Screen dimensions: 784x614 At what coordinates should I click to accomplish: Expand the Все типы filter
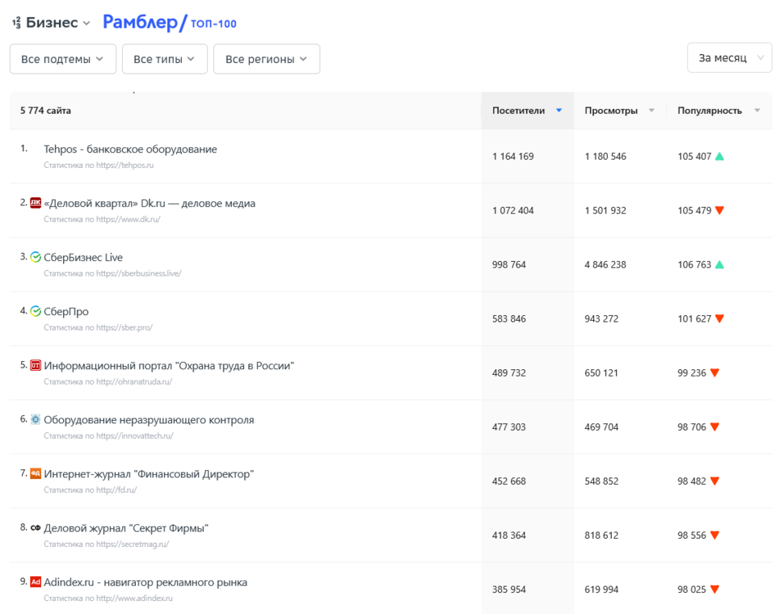(165, 59)
